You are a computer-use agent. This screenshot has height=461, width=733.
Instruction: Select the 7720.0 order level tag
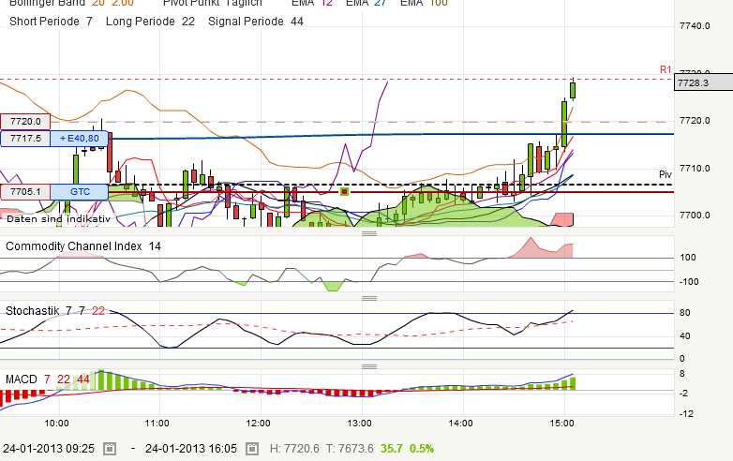point(25,122)
